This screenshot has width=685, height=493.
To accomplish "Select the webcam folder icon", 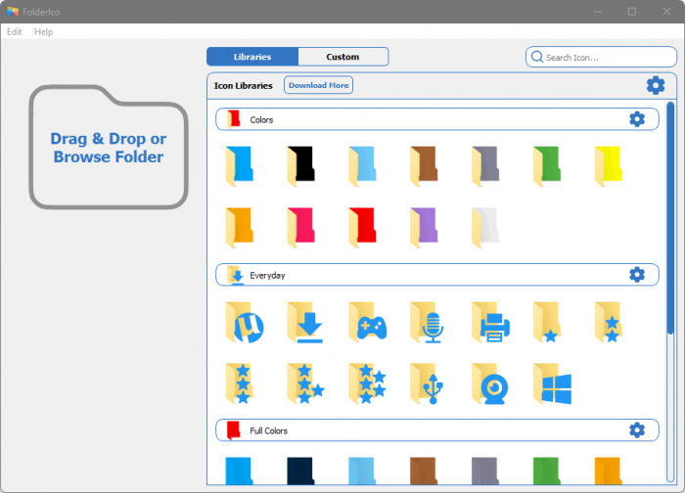I will pyautogui.click(x=490, y=383).
